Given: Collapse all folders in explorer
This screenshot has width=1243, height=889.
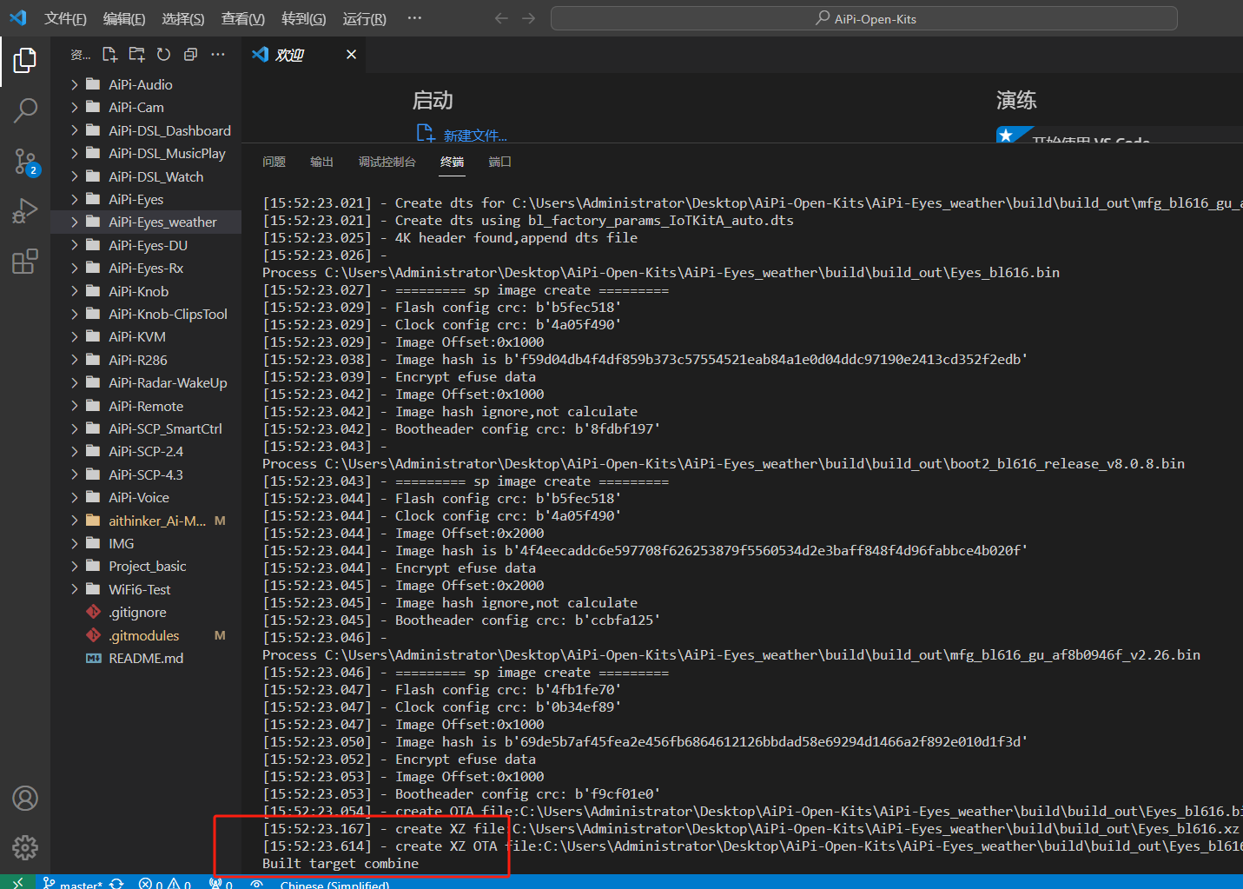Looking at the screenshot, I should 190,55.
